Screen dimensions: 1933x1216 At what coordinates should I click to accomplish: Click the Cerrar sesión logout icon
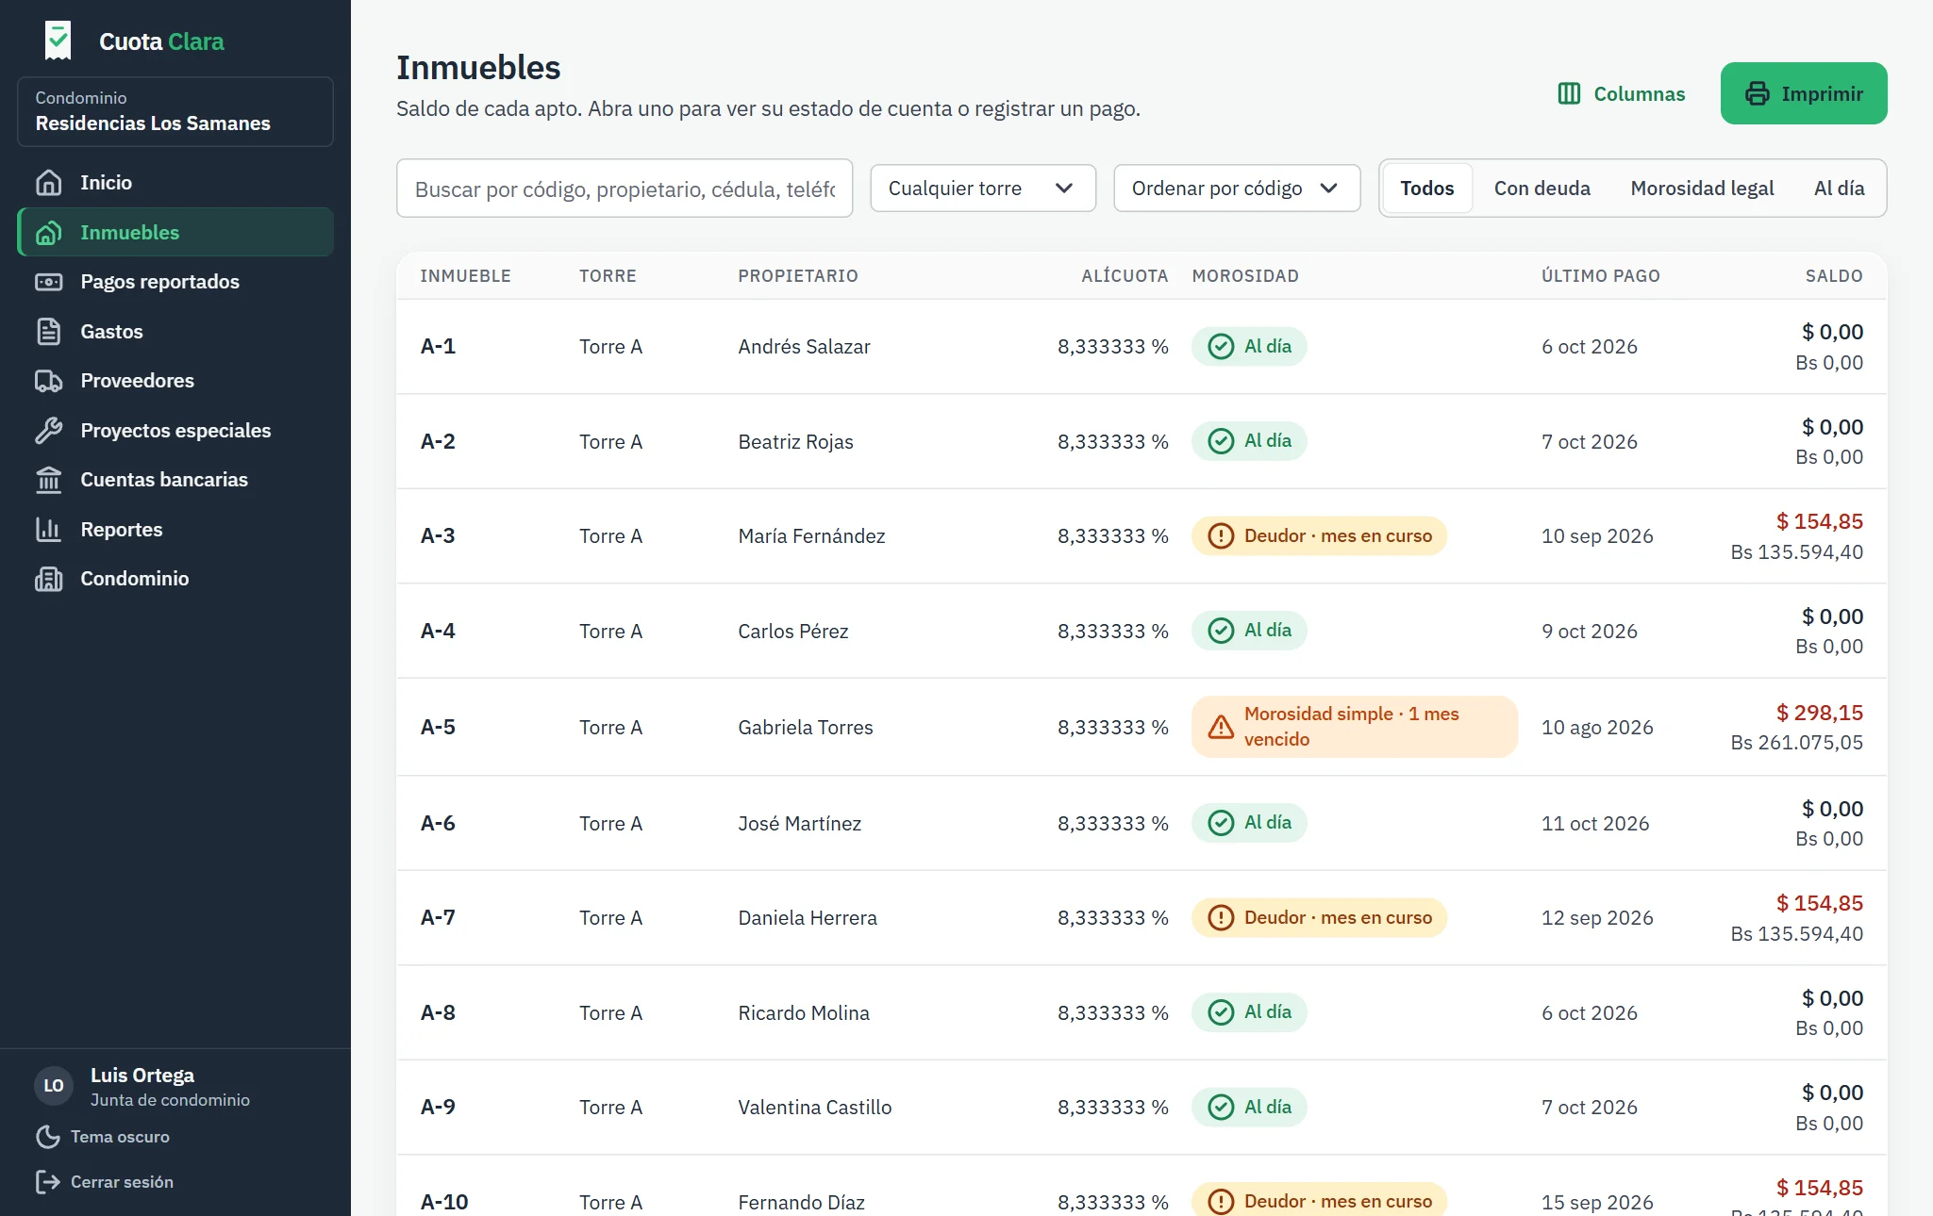click(x=47, y=1182)
